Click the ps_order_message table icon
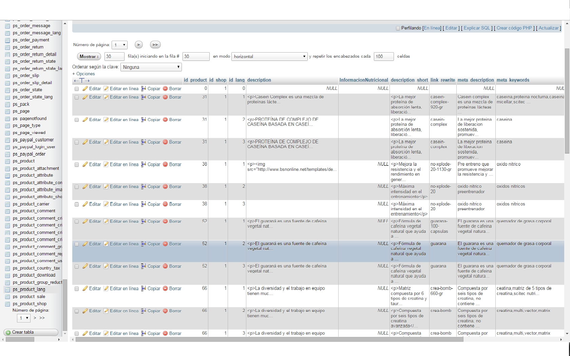Image resolution: width=570 pixels, height=356 pixels. point(7,26)
